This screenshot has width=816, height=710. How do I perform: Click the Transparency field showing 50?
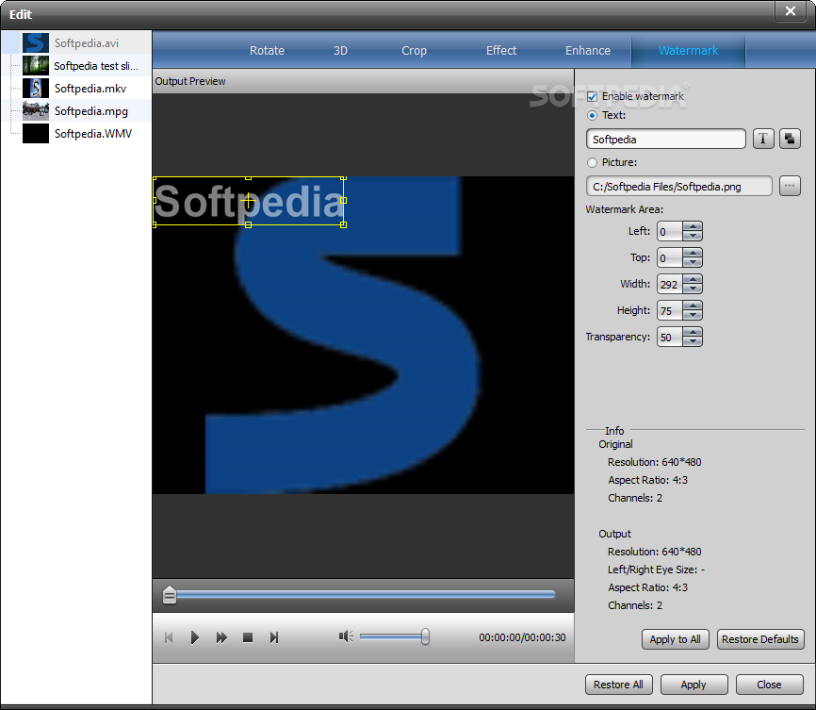[670, 337]
